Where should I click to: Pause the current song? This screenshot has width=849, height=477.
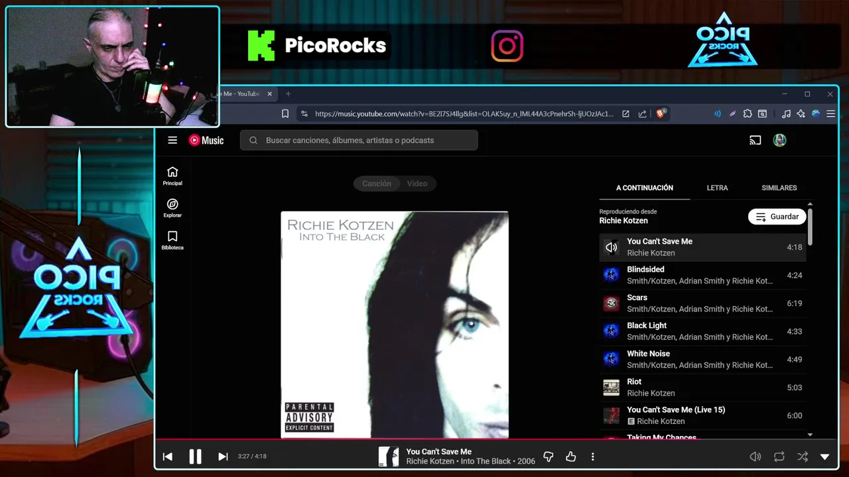click(x=195, y=456)
